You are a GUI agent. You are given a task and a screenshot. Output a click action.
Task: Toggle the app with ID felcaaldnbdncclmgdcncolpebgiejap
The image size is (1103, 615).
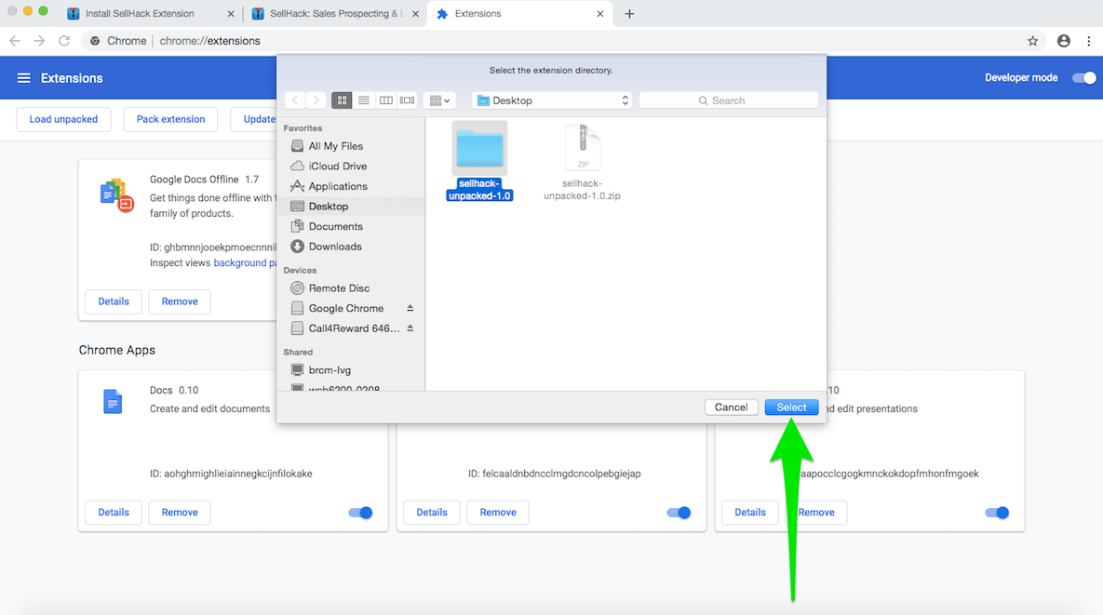coord(679,513)
